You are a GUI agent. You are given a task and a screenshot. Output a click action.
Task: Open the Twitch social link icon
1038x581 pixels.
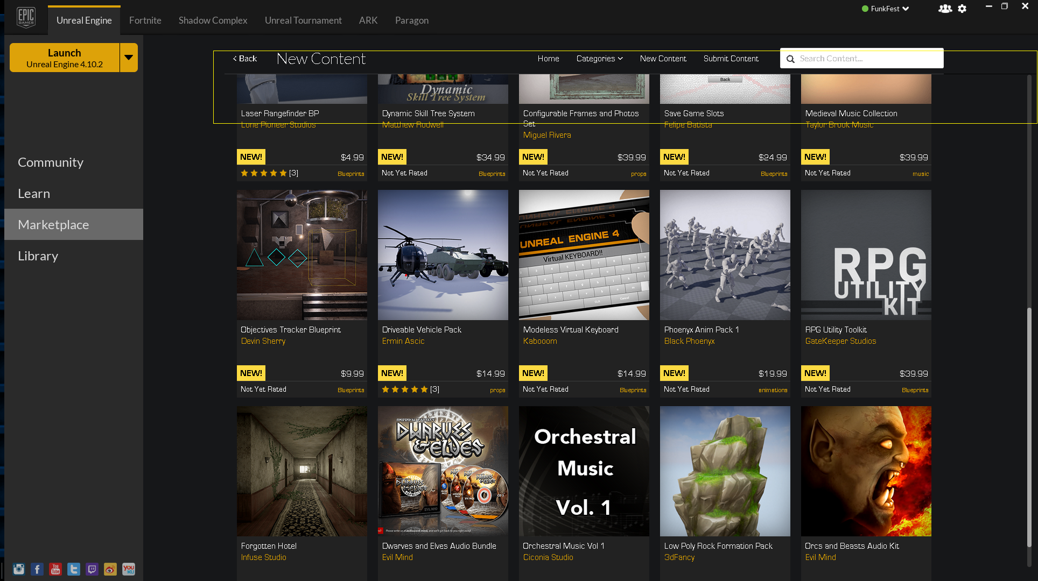[x=92, y=569]
